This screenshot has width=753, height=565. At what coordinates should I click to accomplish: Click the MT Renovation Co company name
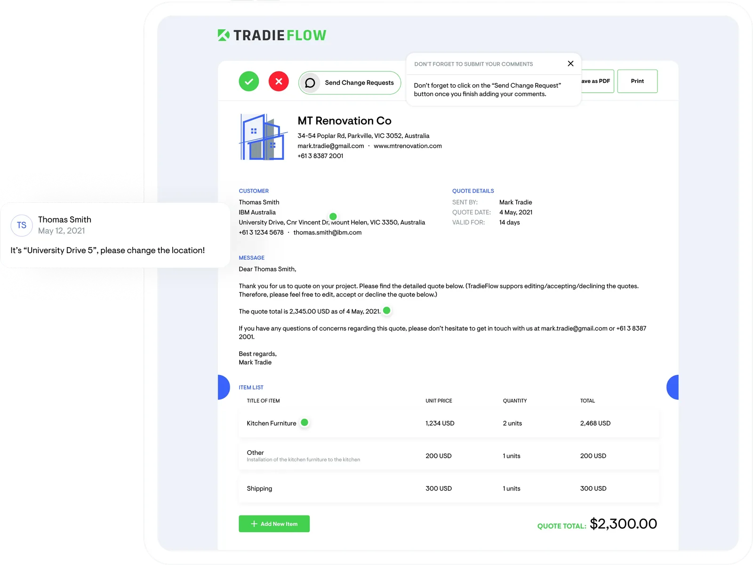pos(344,121)
